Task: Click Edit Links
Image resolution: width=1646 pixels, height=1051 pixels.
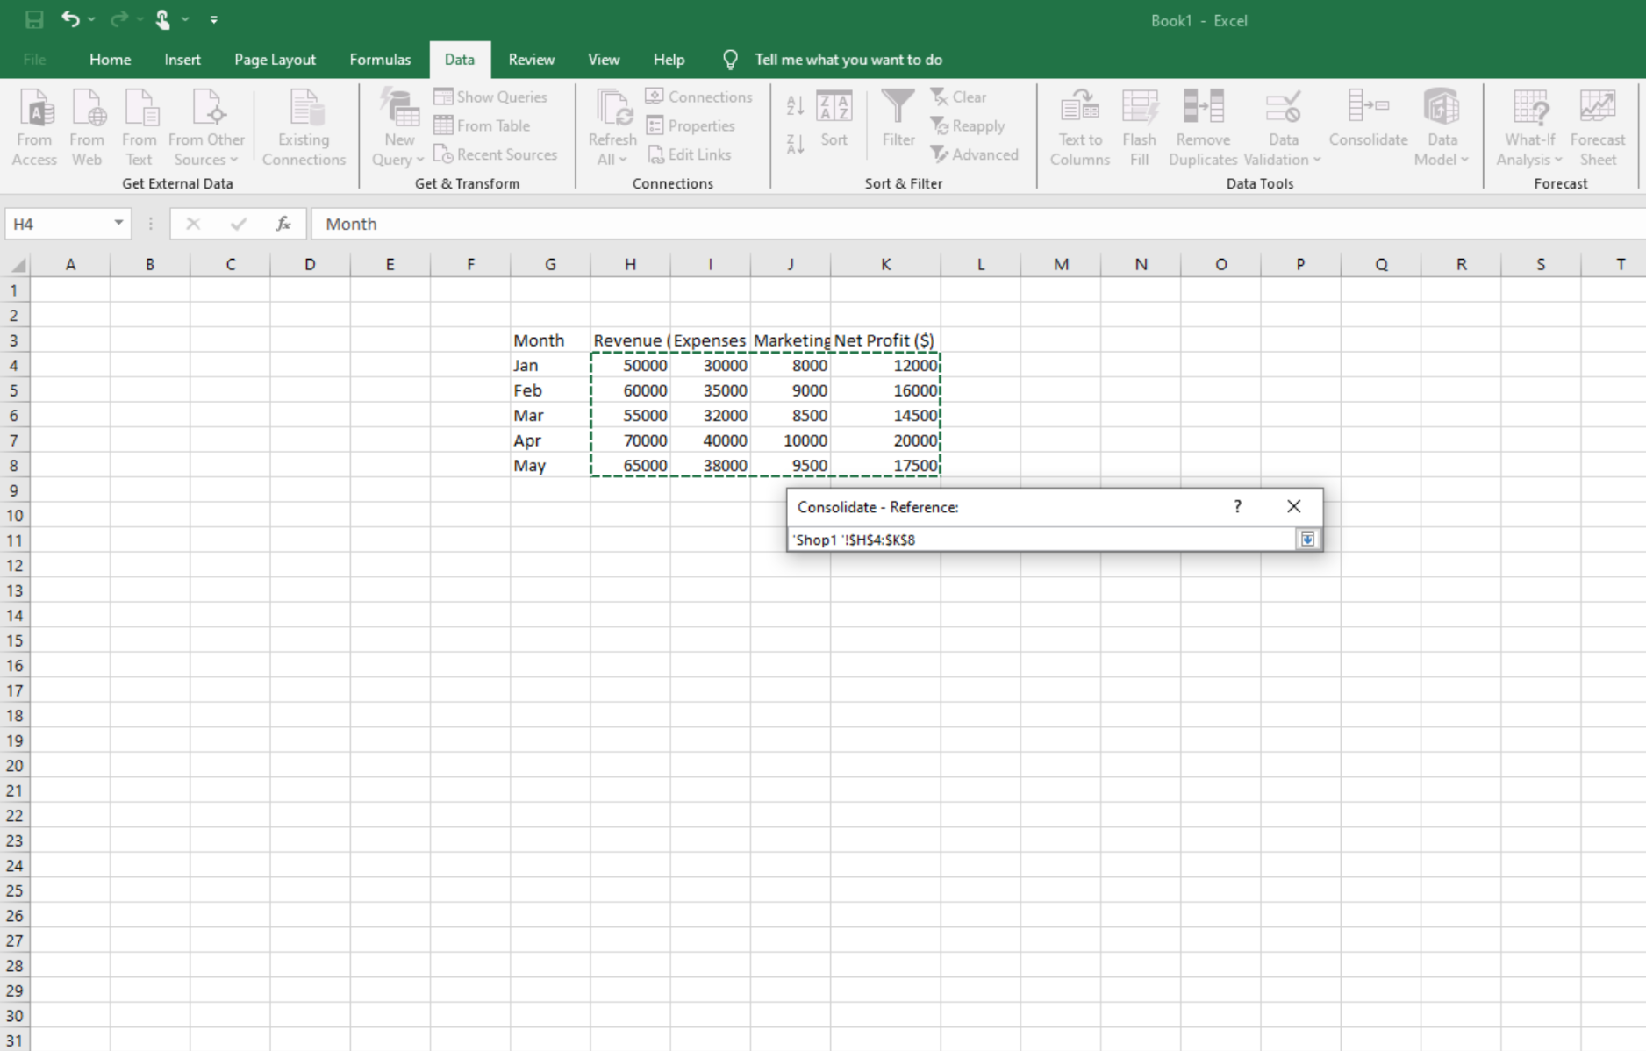Action: click(x=689, y=154)
